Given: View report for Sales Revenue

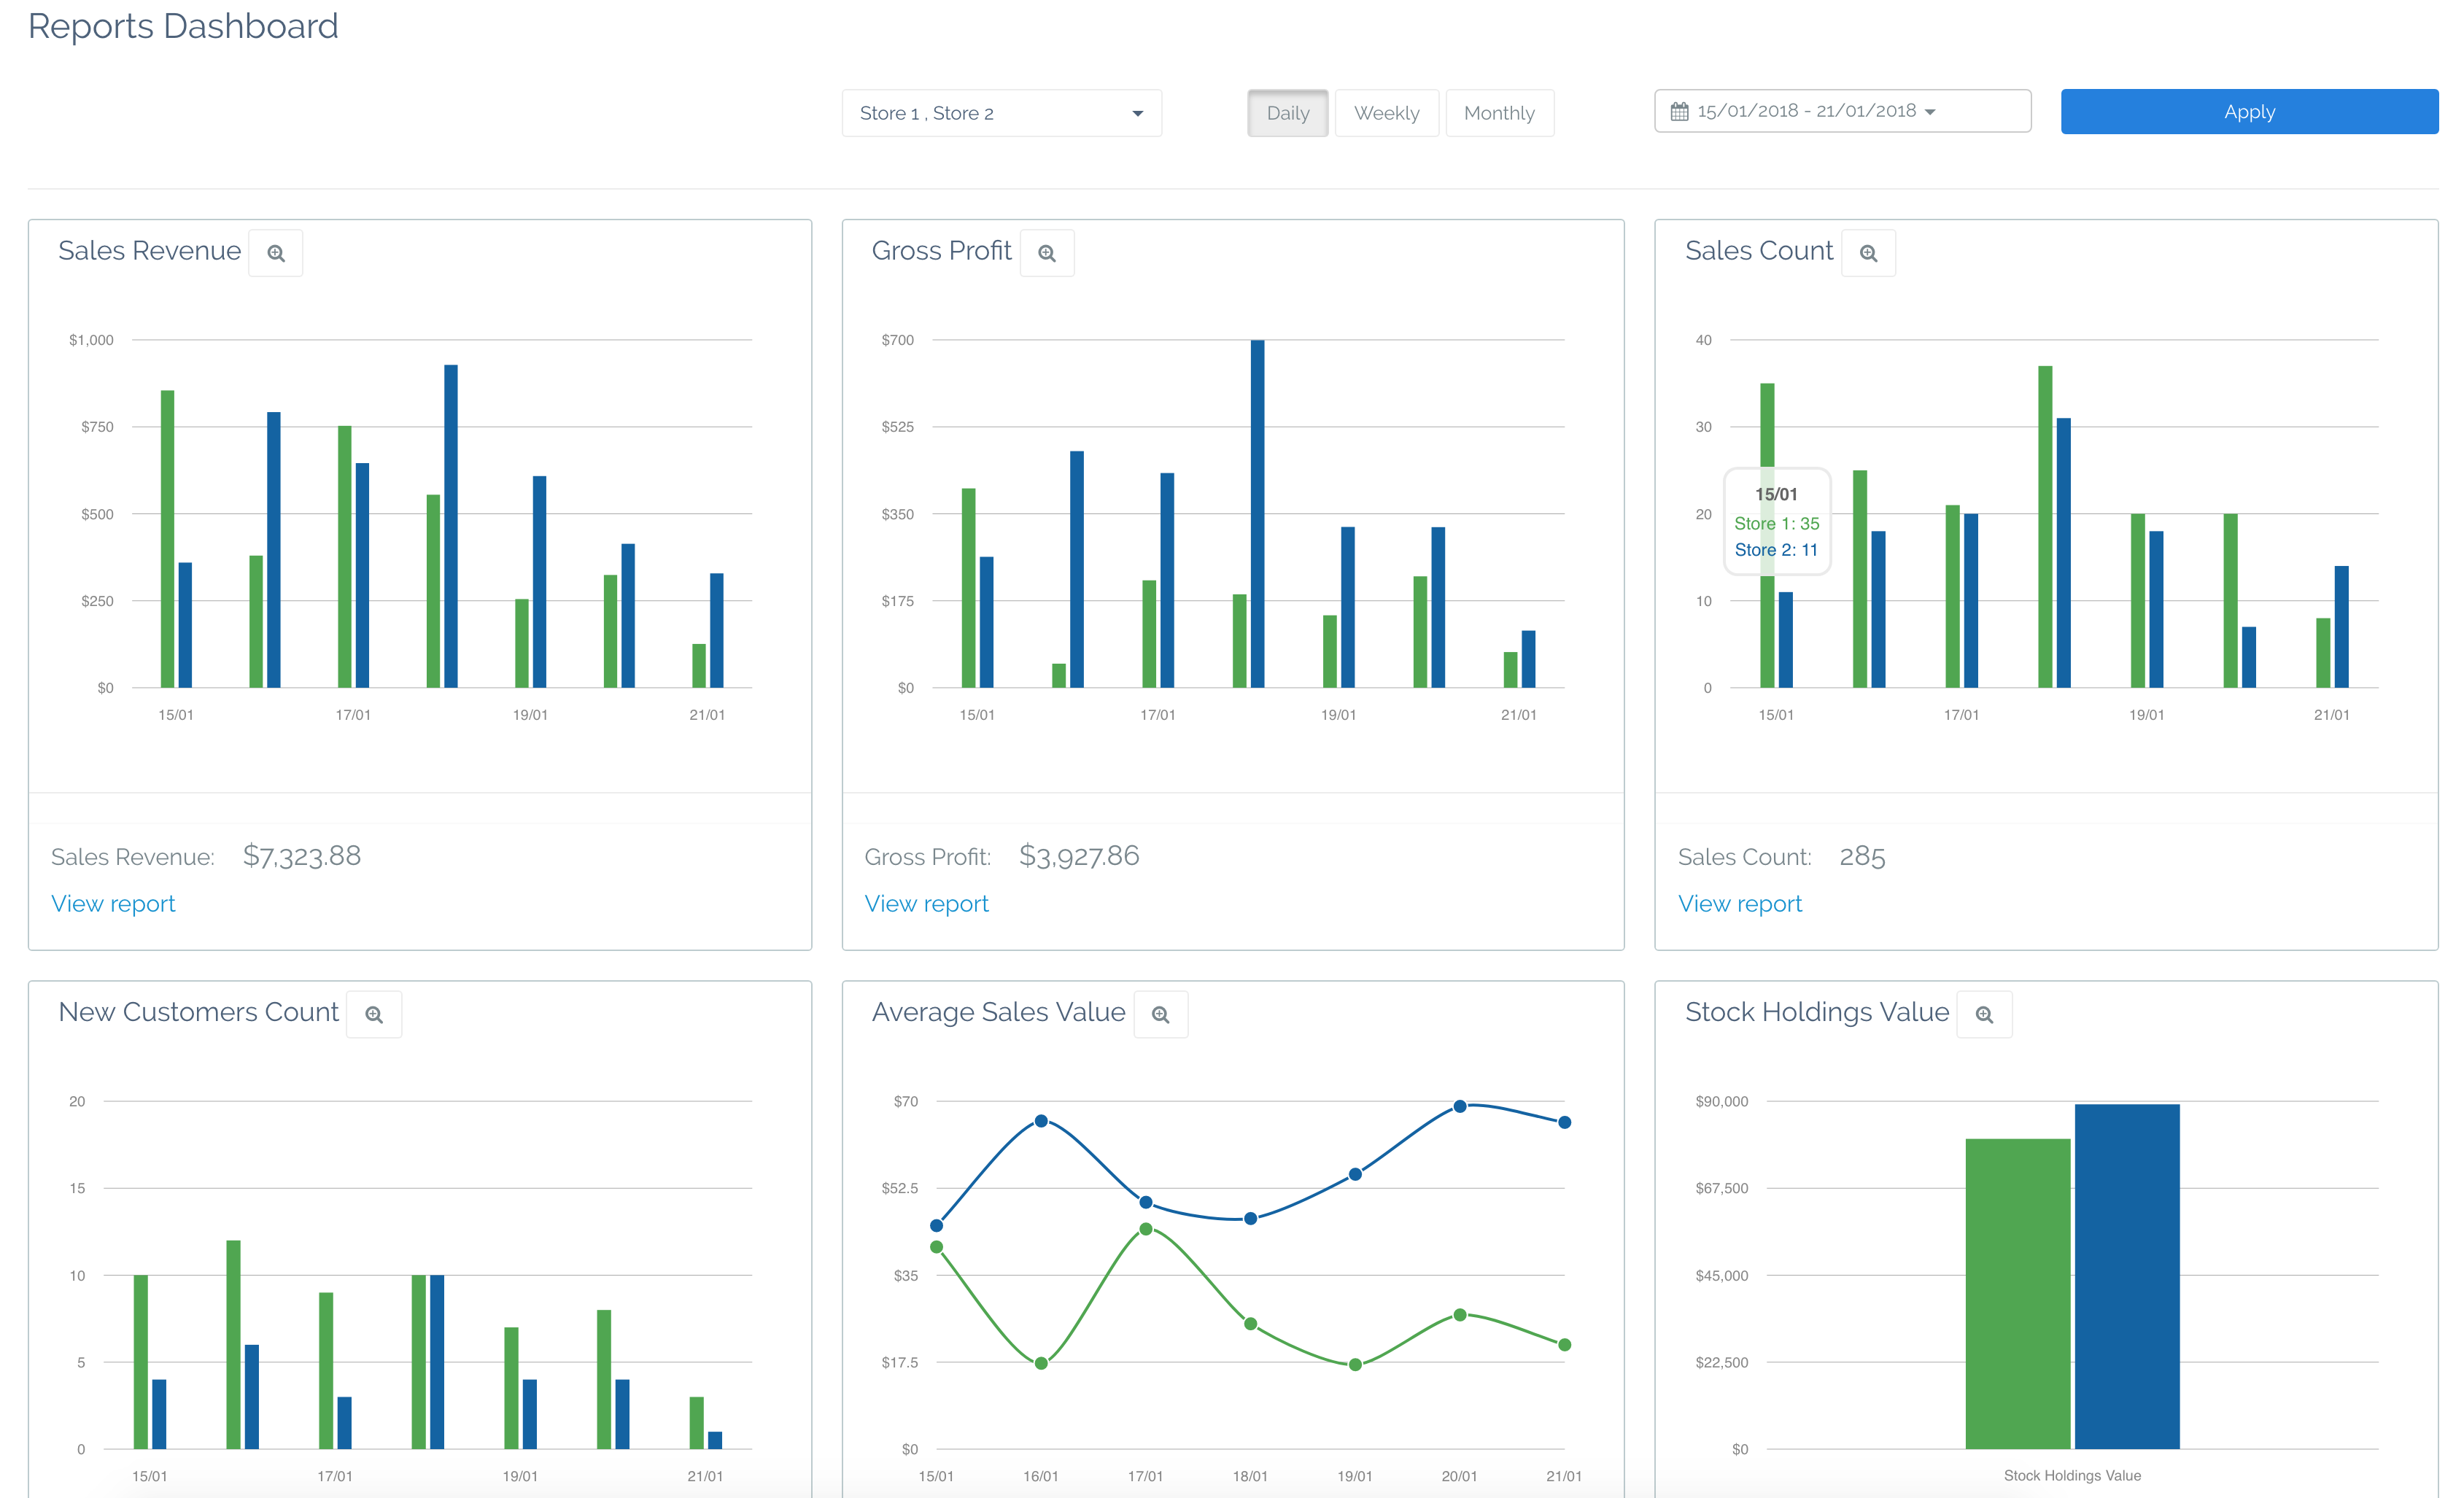Looking at the screenshot, I should [113, 903].
